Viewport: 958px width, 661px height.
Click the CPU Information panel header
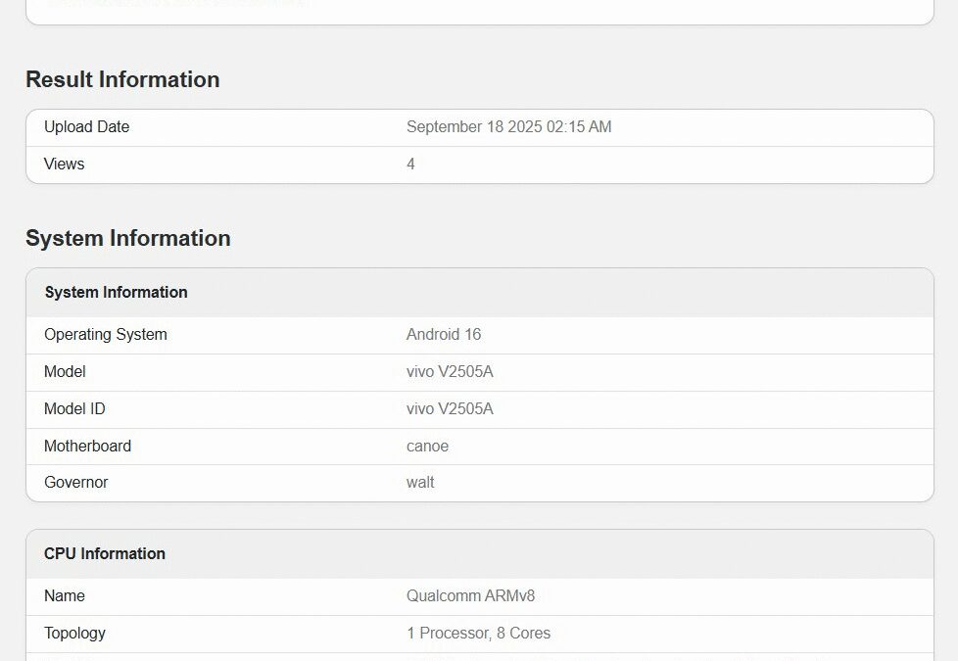pos(104,553)
